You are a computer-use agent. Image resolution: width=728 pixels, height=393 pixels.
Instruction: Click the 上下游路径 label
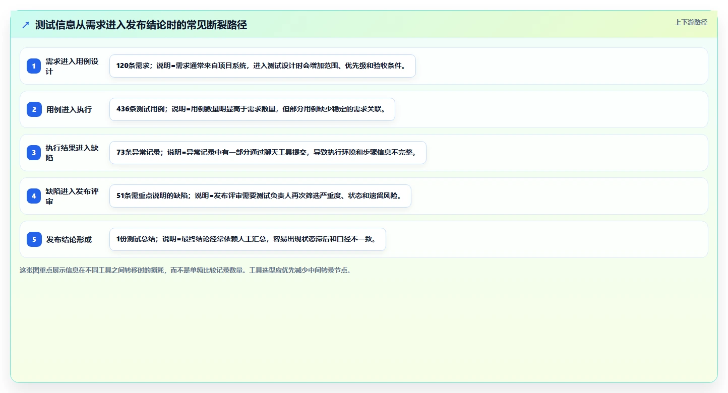tap(691, 22)
